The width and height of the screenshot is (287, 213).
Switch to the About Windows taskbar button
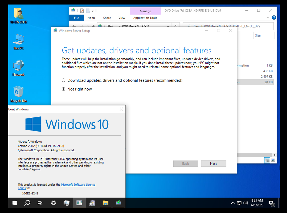click(79, 203)
